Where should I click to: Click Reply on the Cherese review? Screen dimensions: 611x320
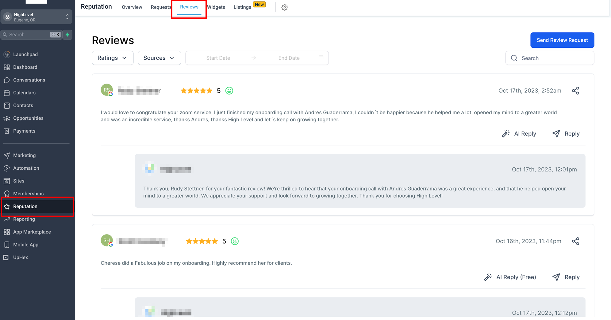point(566,277)
